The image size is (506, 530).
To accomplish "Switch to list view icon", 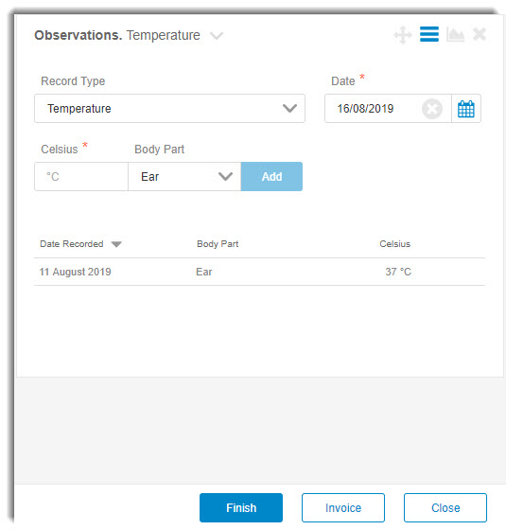I will (429, 34).
